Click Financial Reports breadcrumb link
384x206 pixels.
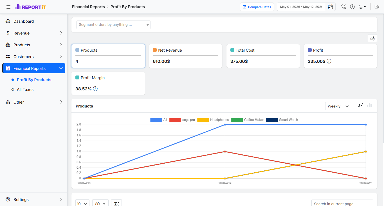88,7
